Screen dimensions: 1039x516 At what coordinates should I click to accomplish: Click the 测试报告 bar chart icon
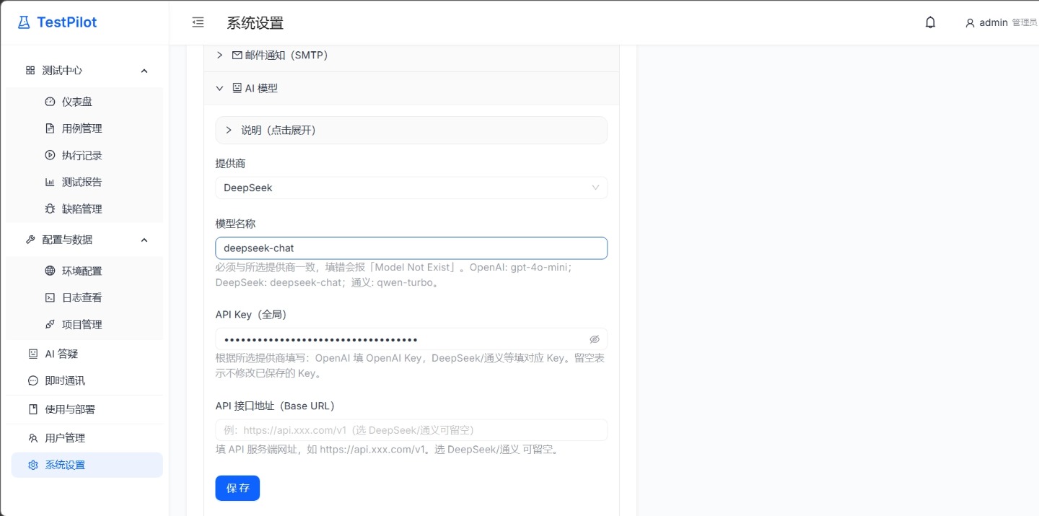50,182
